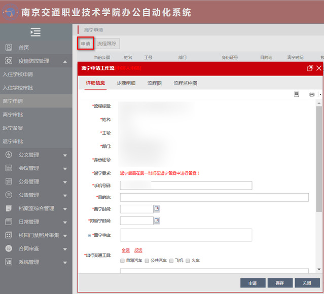324x294 pixels.
Task: Open the calendar picker for 拟返宁时间
Action: tap(157, 220)
